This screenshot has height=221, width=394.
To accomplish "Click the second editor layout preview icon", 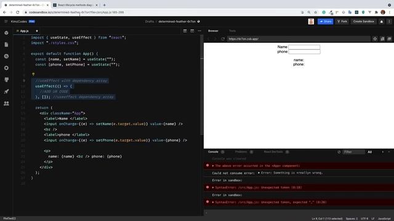I will click(x=192, y=31).
